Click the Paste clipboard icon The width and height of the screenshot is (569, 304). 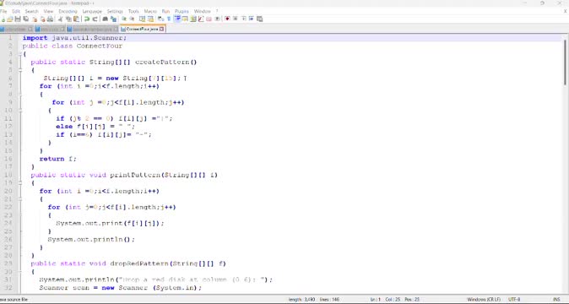(76, 19)
